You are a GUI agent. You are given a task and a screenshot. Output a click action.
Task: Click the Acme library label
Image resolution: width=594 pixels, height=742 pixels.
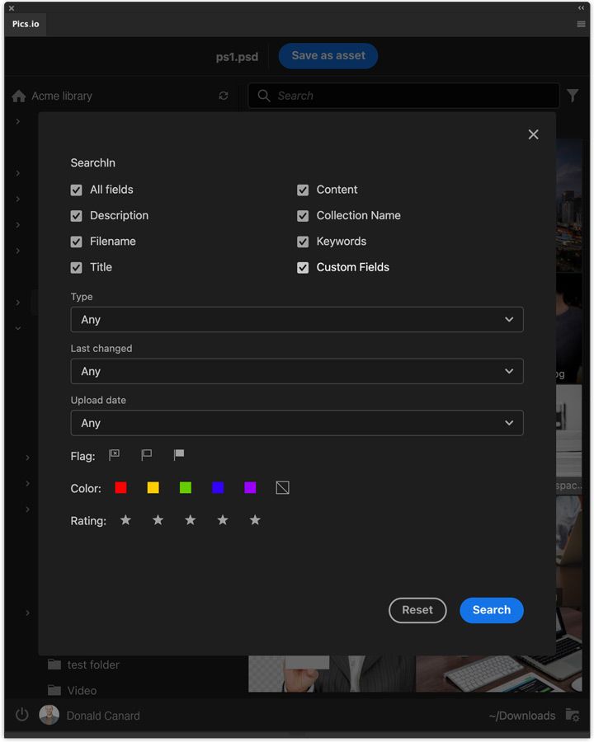point(62,96)
